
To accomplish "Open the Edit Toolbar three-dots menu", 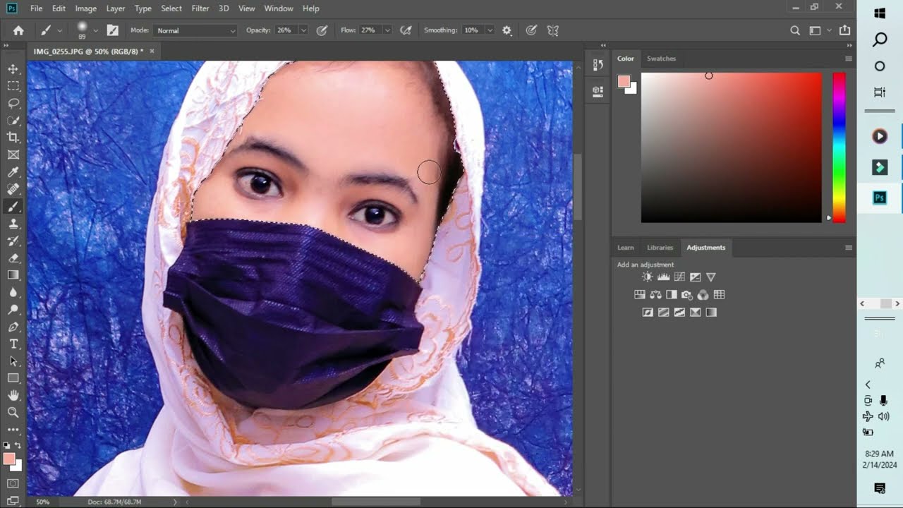I will pyautogui.click(x=13, y=429).
